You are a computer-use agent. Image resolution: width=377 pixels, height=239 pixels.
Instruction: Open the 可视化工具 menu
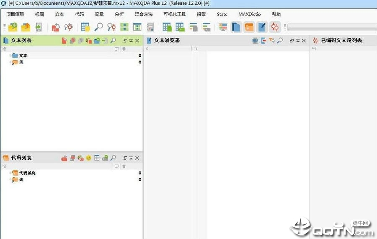(x=175, y=14)
